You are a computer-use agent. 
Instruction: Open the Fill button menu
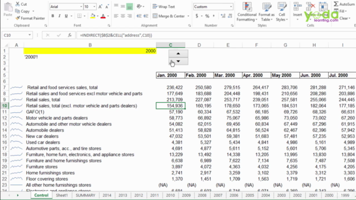click(x=340, y=11)
